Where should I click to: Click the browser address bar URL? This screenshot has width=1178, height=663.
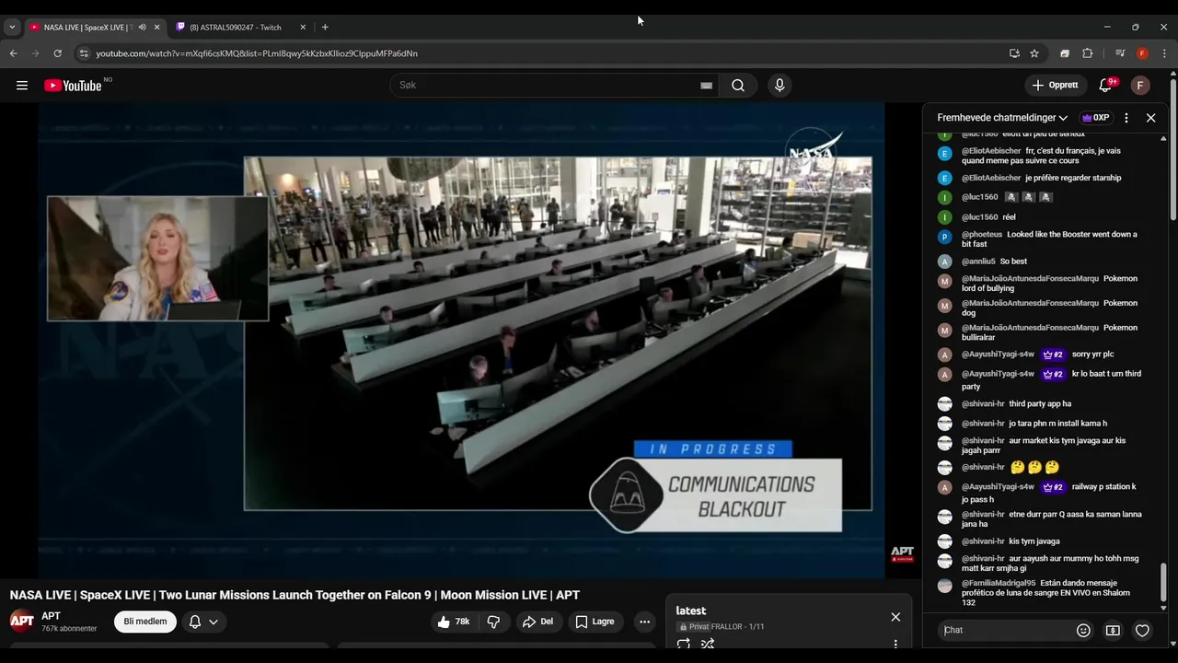click(x=257, y=53)
